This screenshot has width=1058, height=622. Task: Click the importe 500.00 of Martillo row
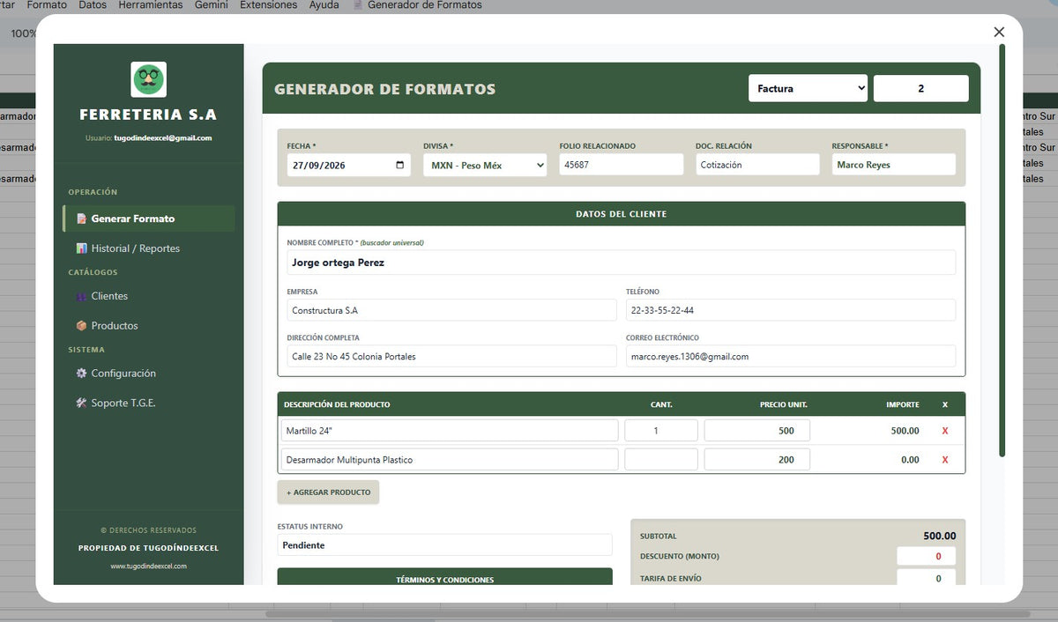pos(905,431)
